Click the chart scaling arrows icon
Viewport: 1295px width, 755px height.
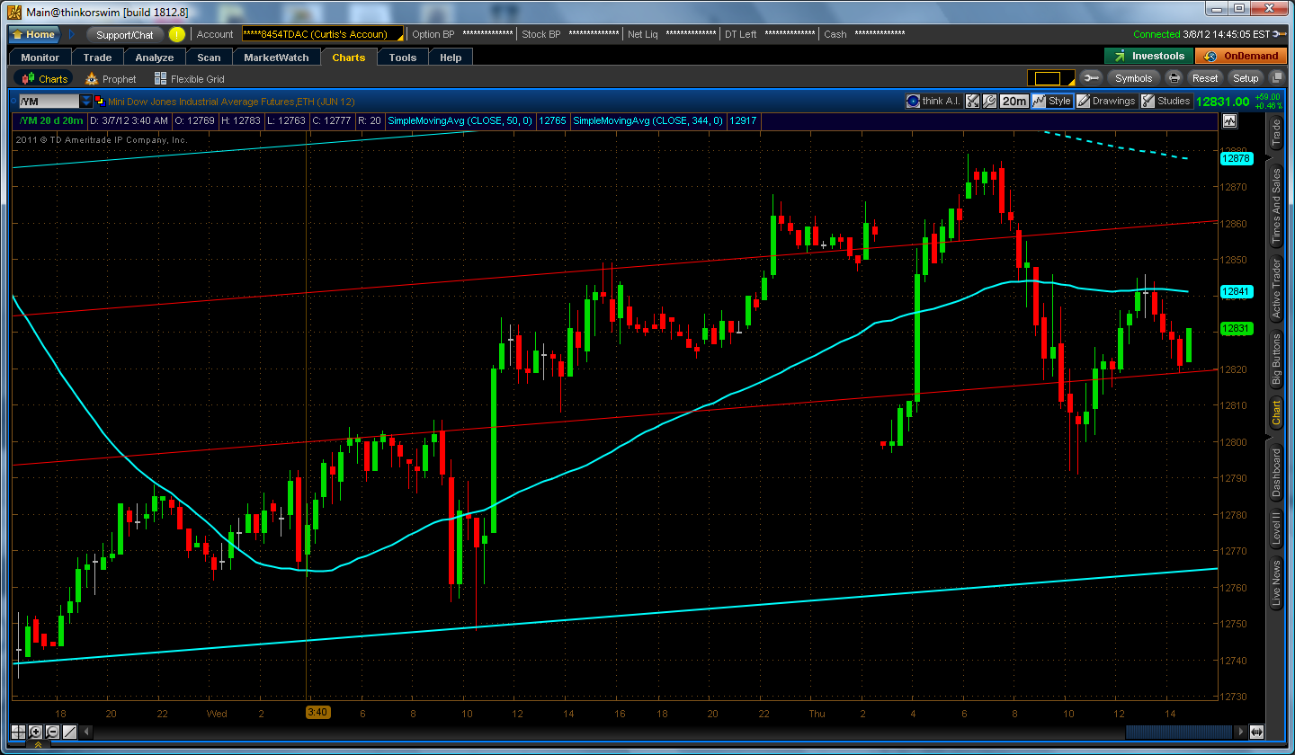point(973,101)
